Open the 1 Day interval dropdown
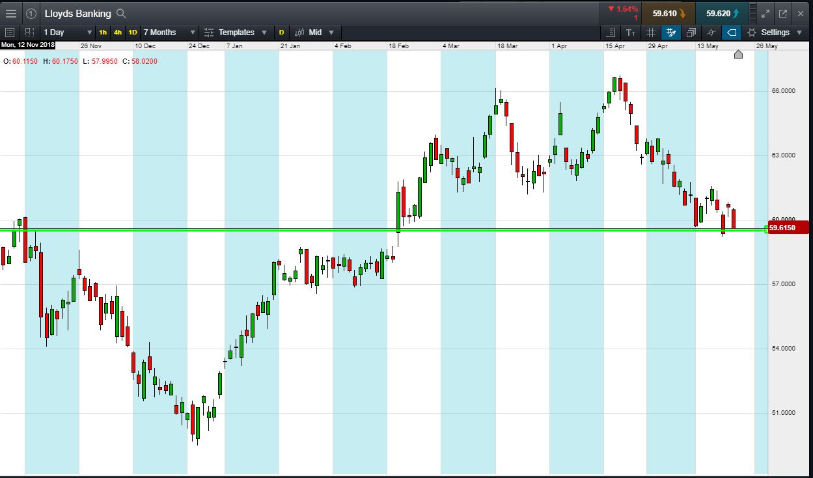This screenshot has width=813, height=478. click(x=66, y=32)
